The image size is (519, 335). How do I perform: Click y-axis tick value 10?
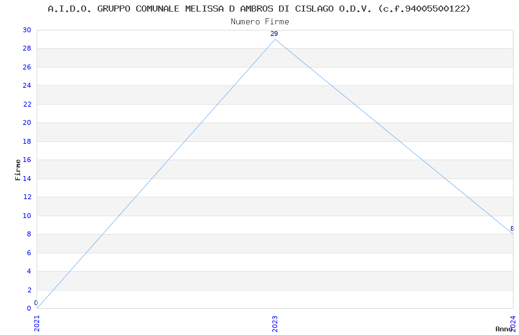coord(27,216)
